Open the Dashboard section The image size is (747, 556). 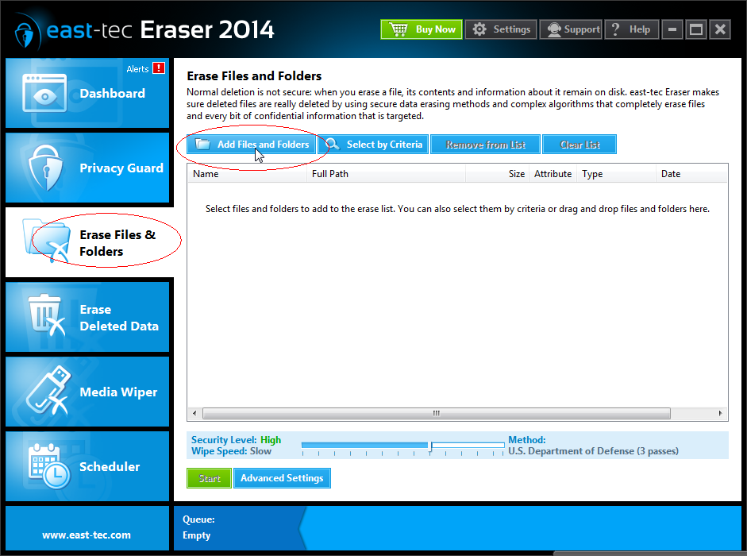click(112, 93)
